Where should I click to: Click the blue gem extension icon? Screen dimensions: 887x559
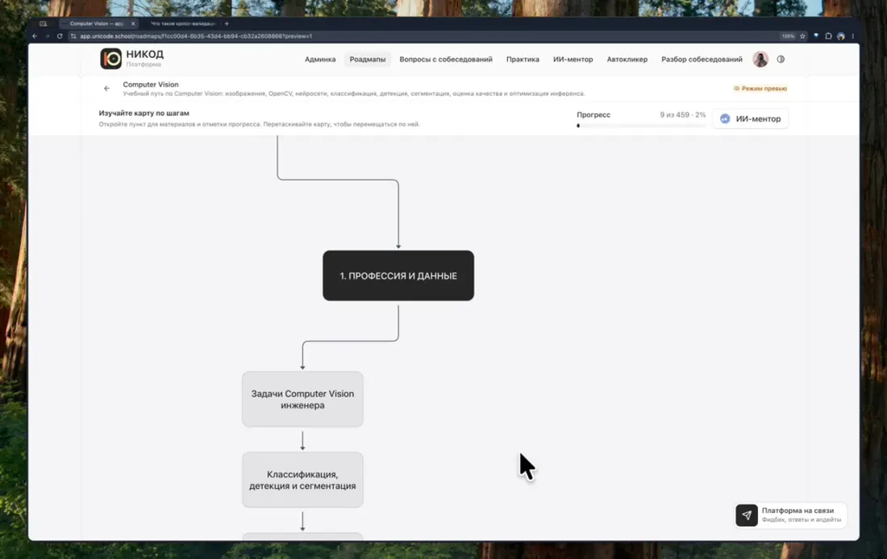[x=816, y=35]
